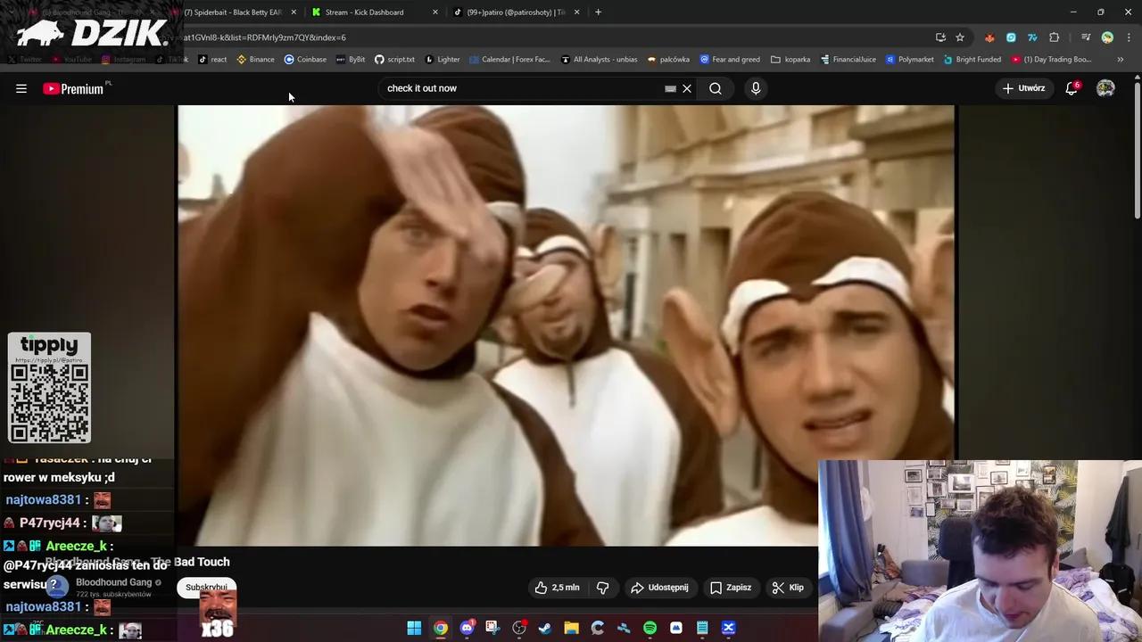Image resolution: width=1142 pixels, height=642 pixels.
Task: Share the video via Udostępnij
Action: coord(659,588)
